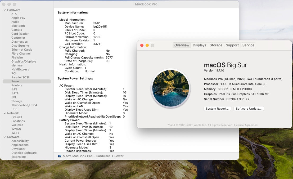Select Wi-Fi under Network

(15, 133)
